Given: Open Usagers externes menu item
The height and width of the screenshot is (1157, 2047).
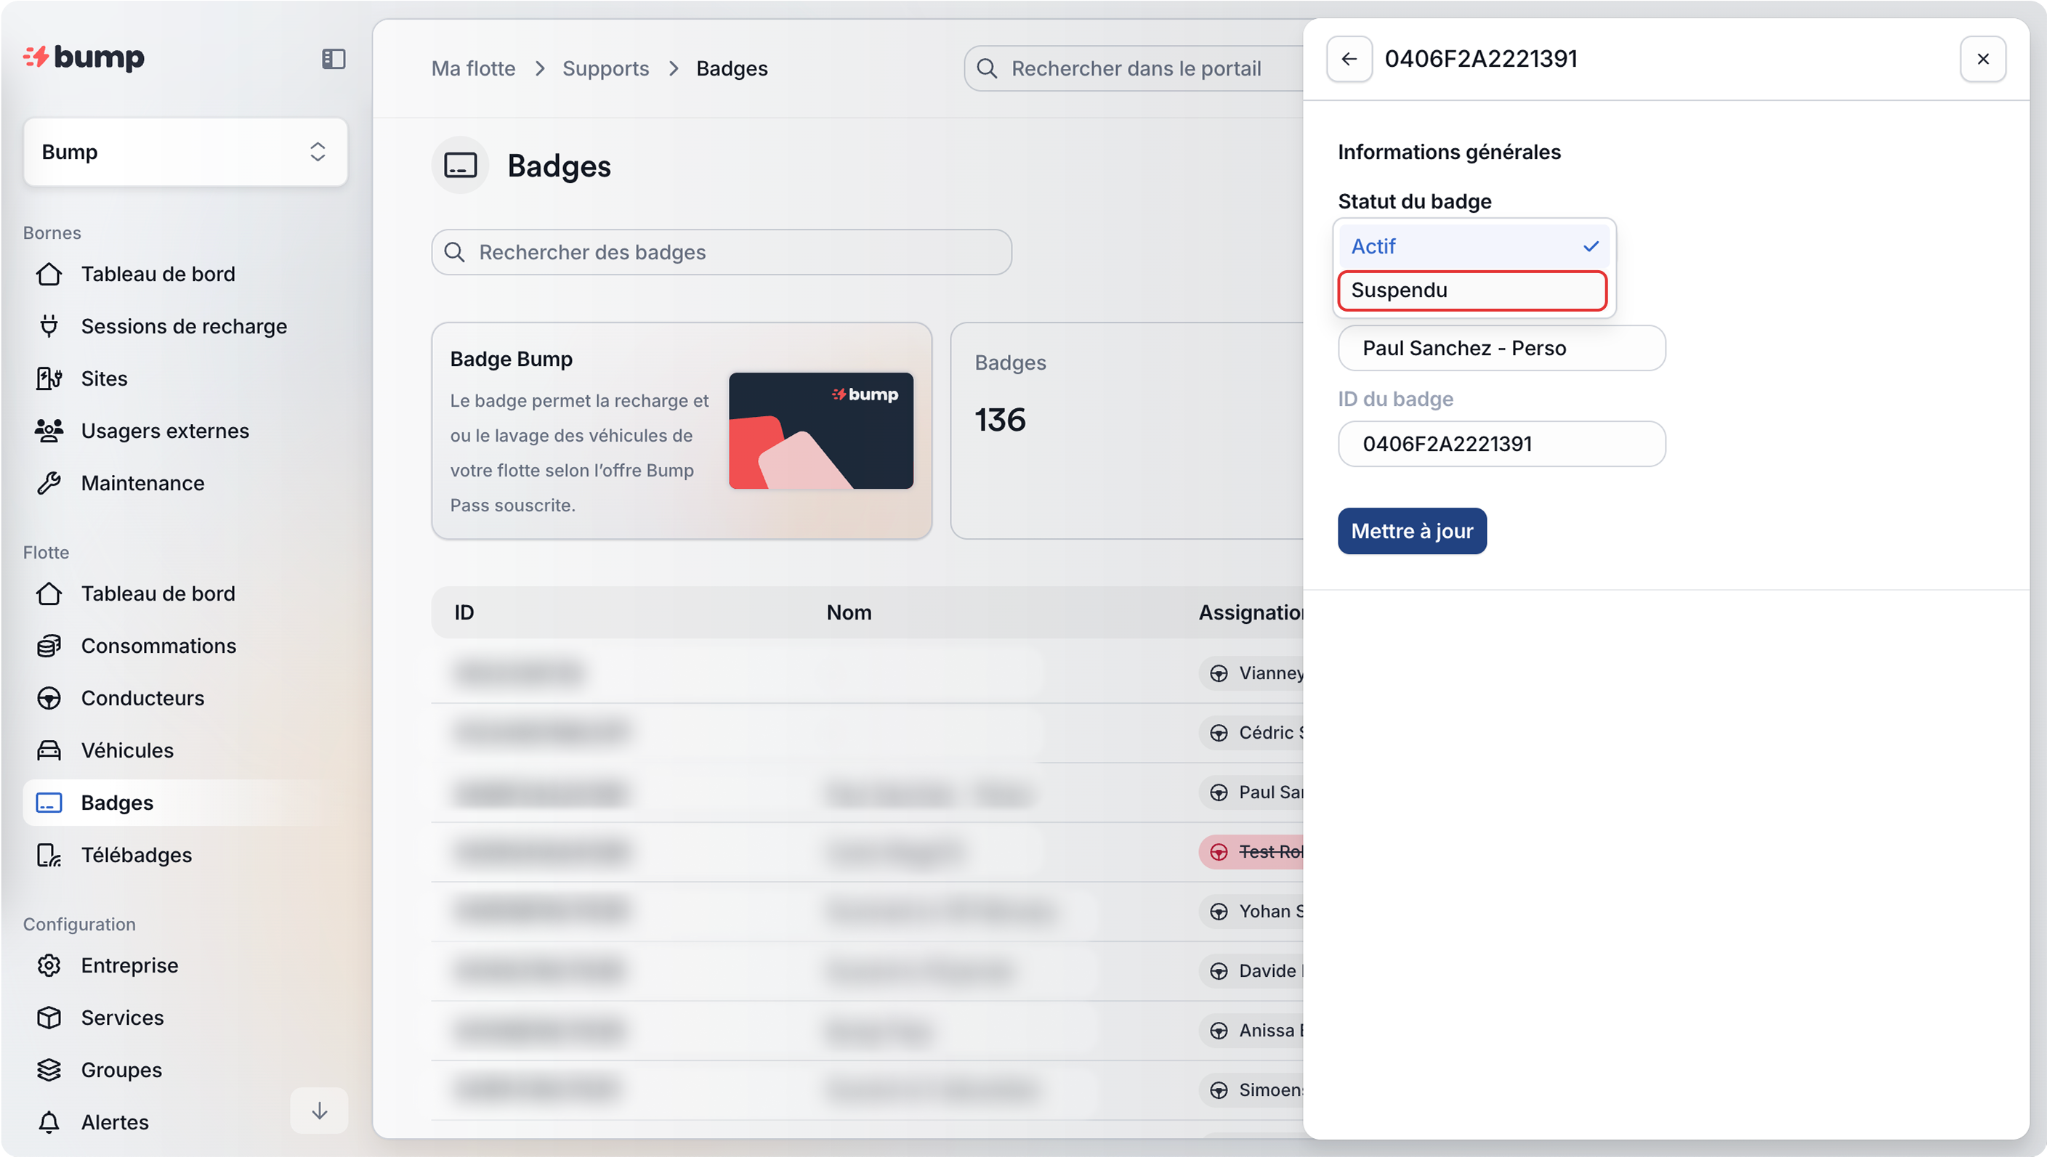Looking at the screenshot, I should tap(164, 431).
